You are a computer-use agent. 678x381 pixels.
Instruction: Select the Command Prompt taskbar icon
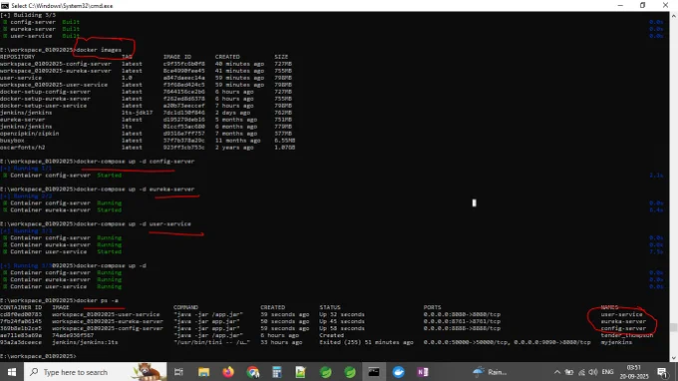(x=374, y=372)
